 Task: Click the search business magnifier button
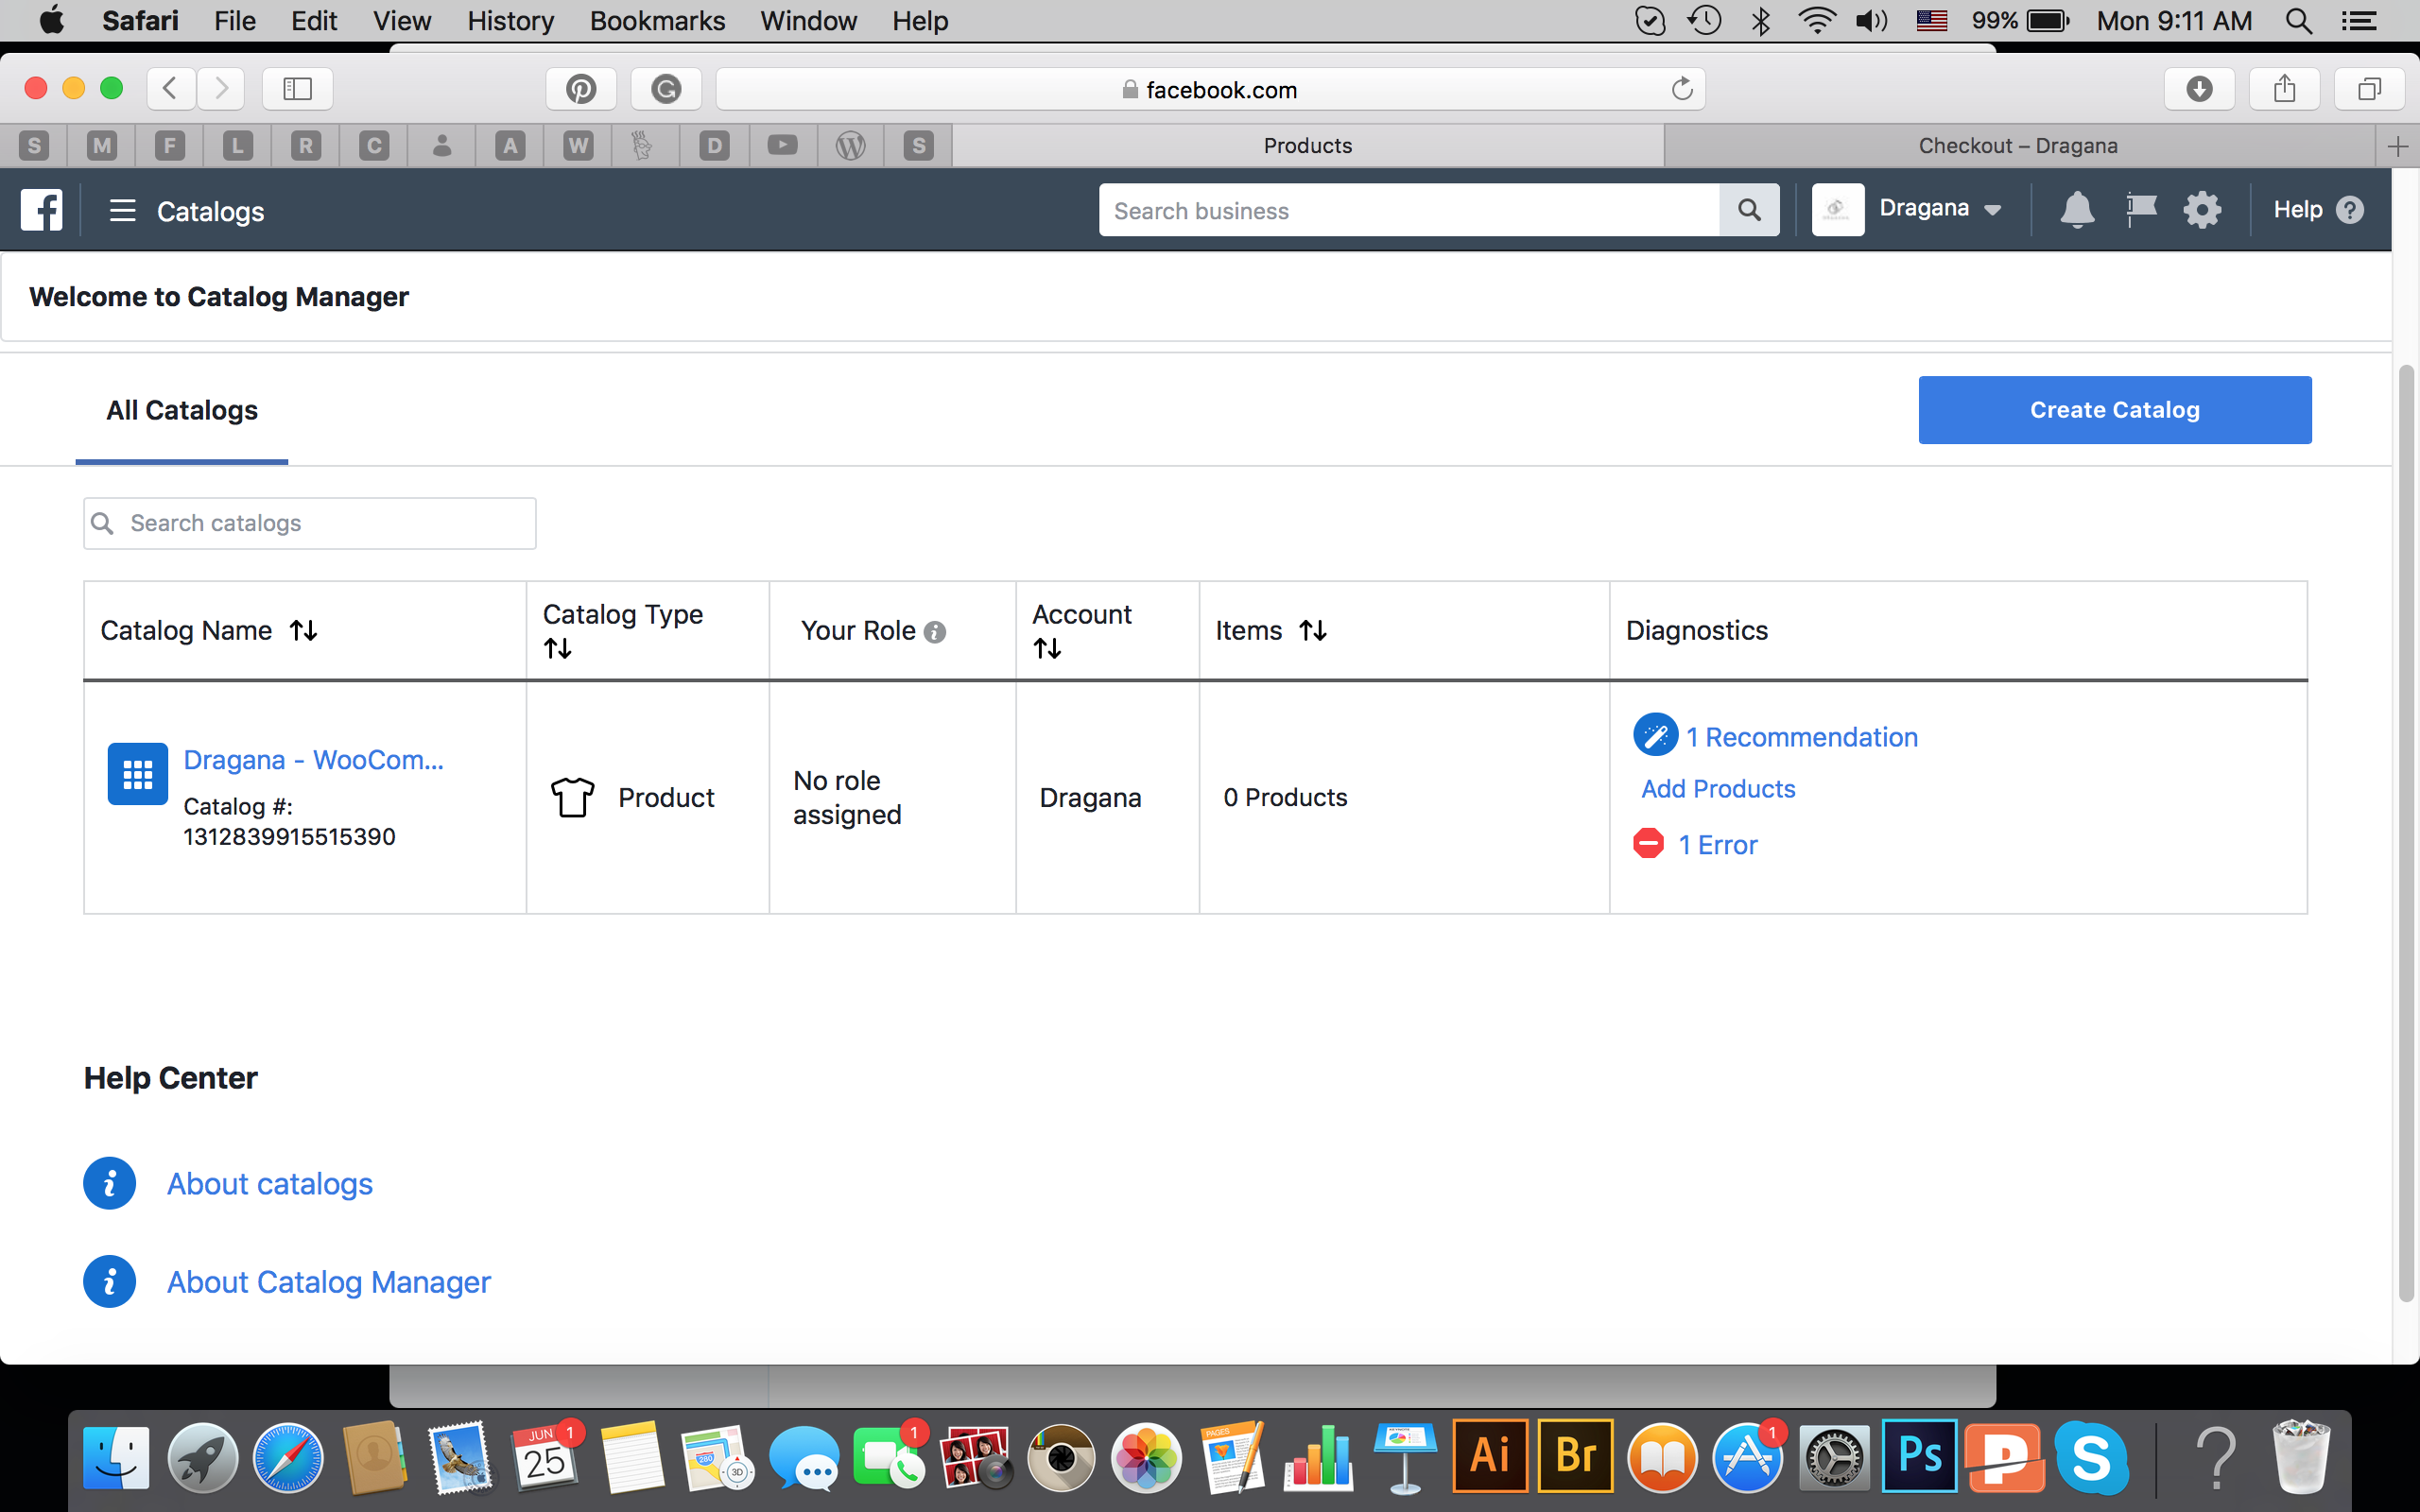(x=1749, y=210)
